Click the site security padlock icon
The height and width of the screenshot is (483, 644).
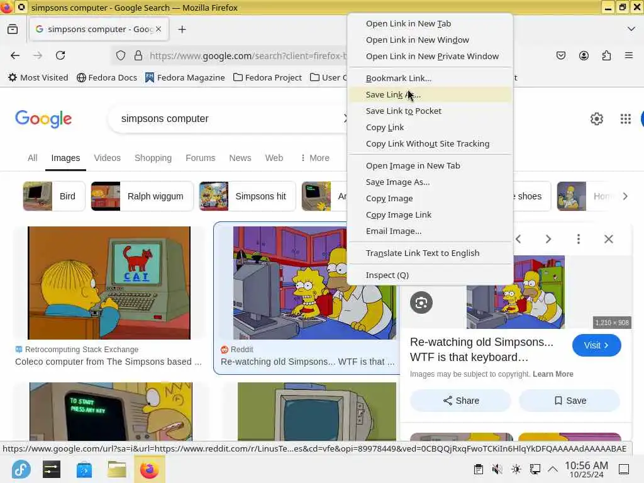pos(138,55)
